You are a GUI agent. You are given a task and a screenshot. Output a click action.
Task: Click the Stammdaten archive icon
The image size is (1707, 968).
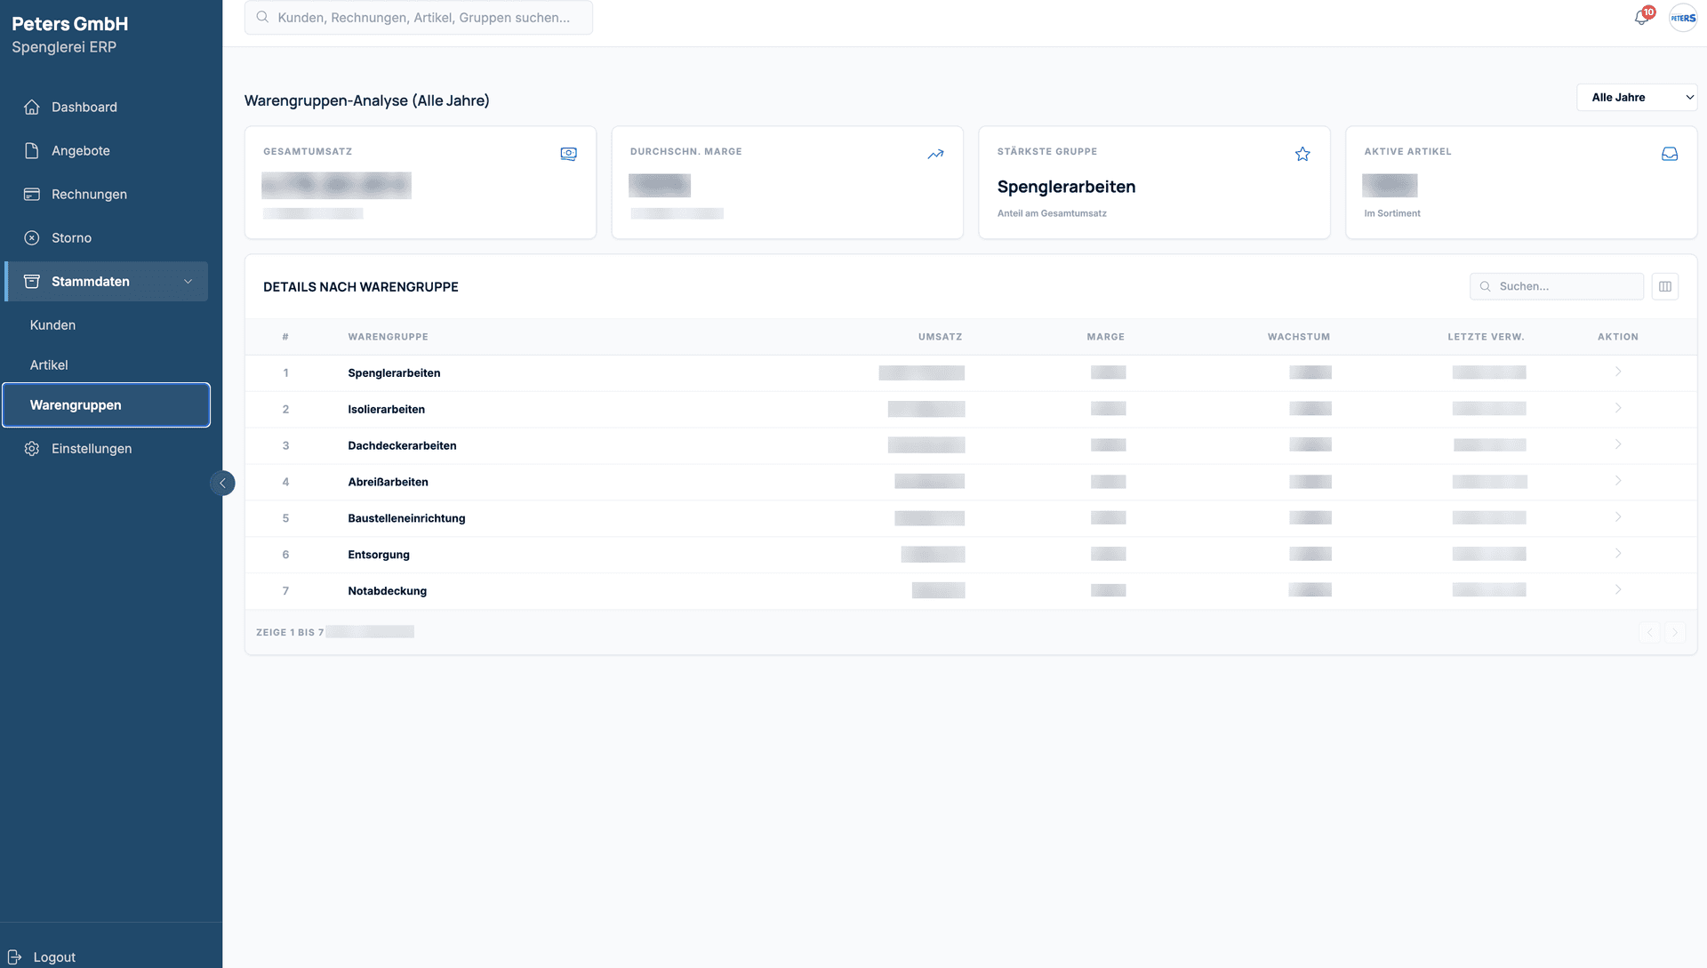[x=32, y=281]
